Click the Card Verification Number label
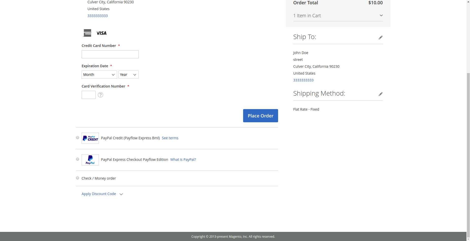The image size is (470, 241). (x=103, y=86)
